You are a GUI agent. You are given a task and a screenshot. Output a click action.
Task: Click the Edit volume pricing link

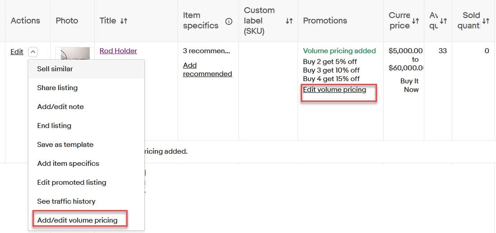click(335, 90)
